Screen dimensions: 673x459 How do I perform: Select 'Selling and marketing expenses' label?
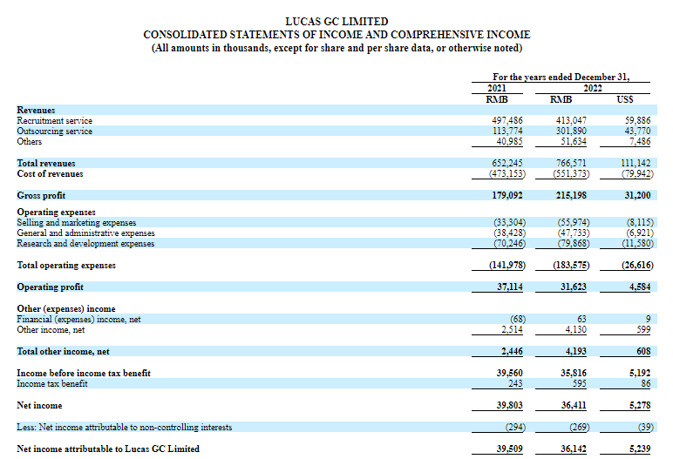(x=77, y=223)
